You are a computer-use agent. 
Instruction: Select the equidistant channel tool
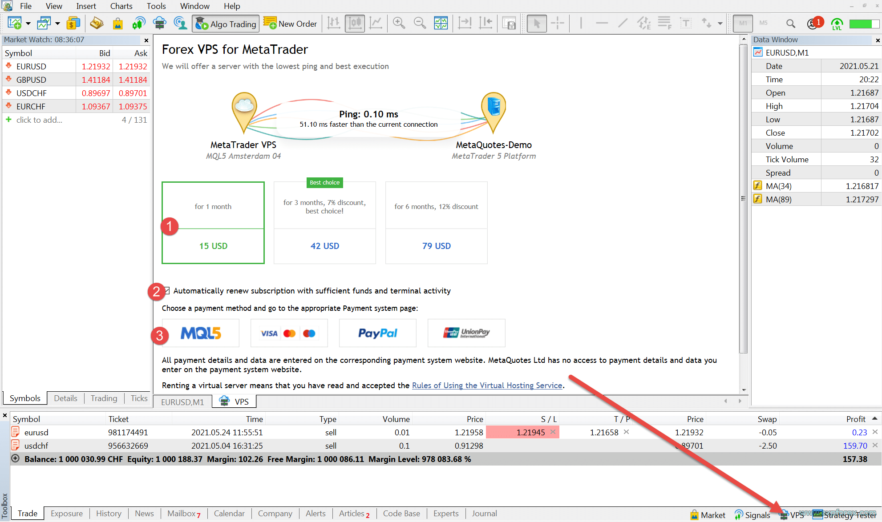(644, 23)
